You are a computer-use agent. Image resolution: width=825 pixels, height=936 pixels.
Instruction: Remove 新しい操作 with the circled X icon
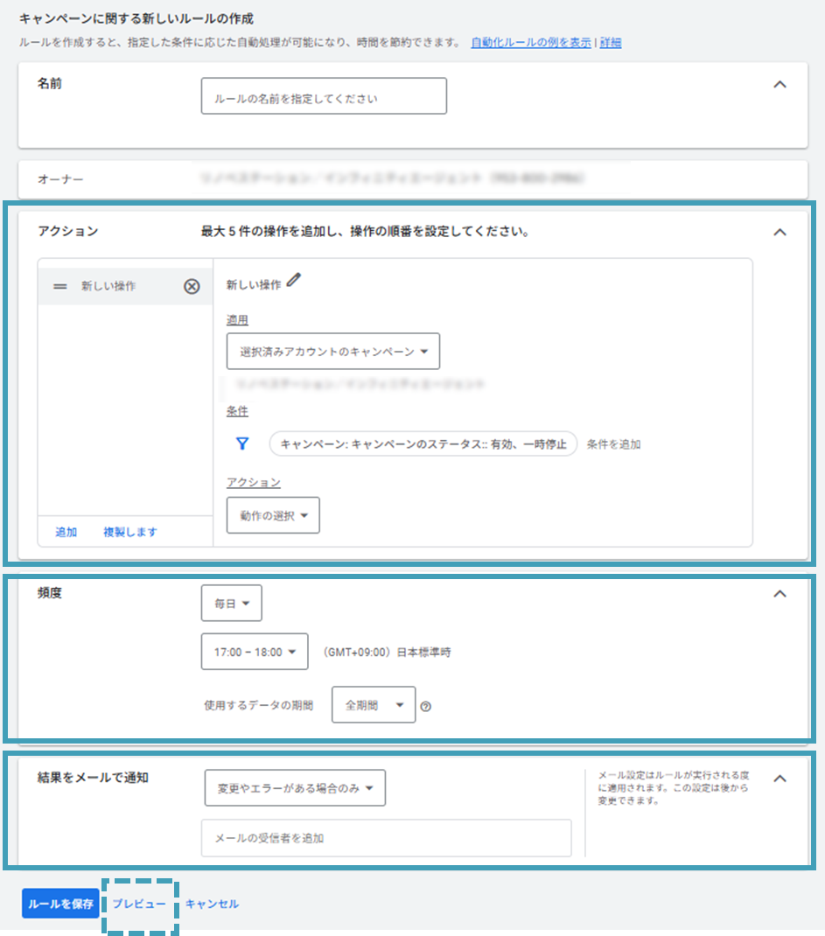pyautogui.click(x=192, y=286)
